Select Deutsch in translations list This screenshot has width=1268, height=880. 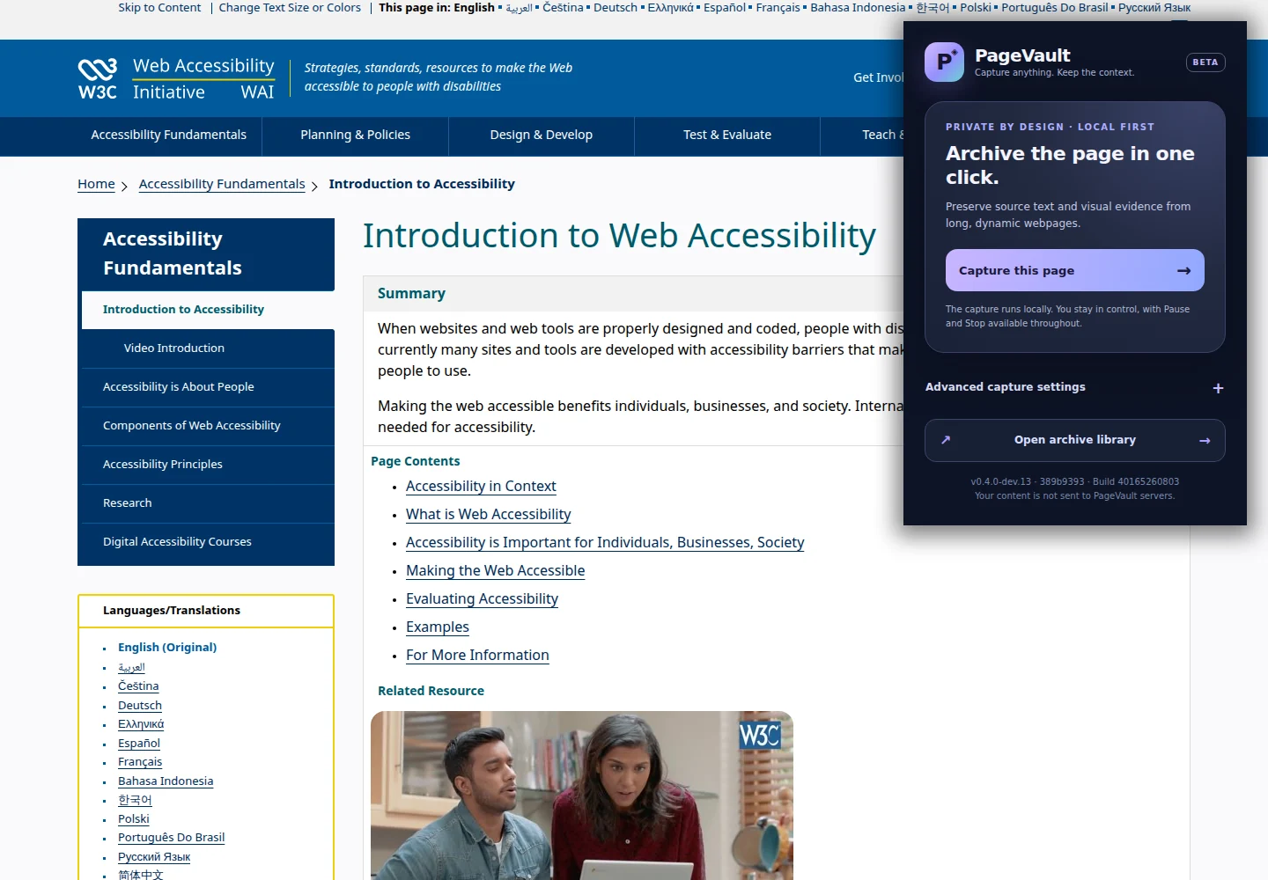pyautogui.click(x=140, y=706)
